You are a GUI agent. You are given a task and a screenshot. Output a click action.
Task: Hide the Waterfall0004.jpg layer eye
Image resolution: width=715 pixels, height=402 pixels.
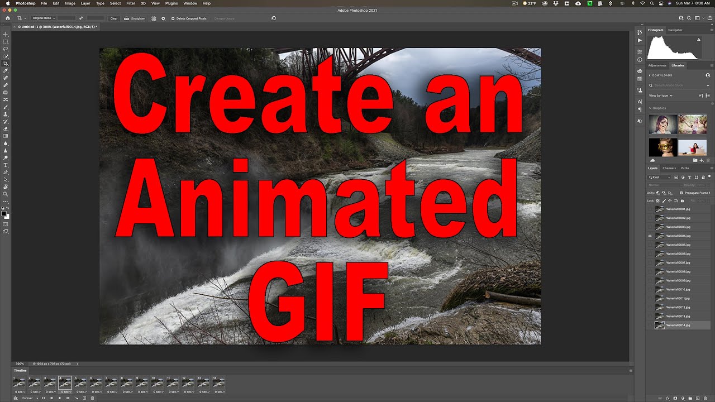coord(650,236)
